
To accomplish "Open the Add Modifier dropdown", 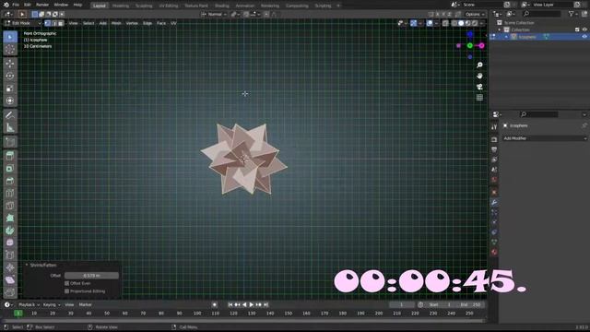I will pyautogui.click(x=545, y=138).
